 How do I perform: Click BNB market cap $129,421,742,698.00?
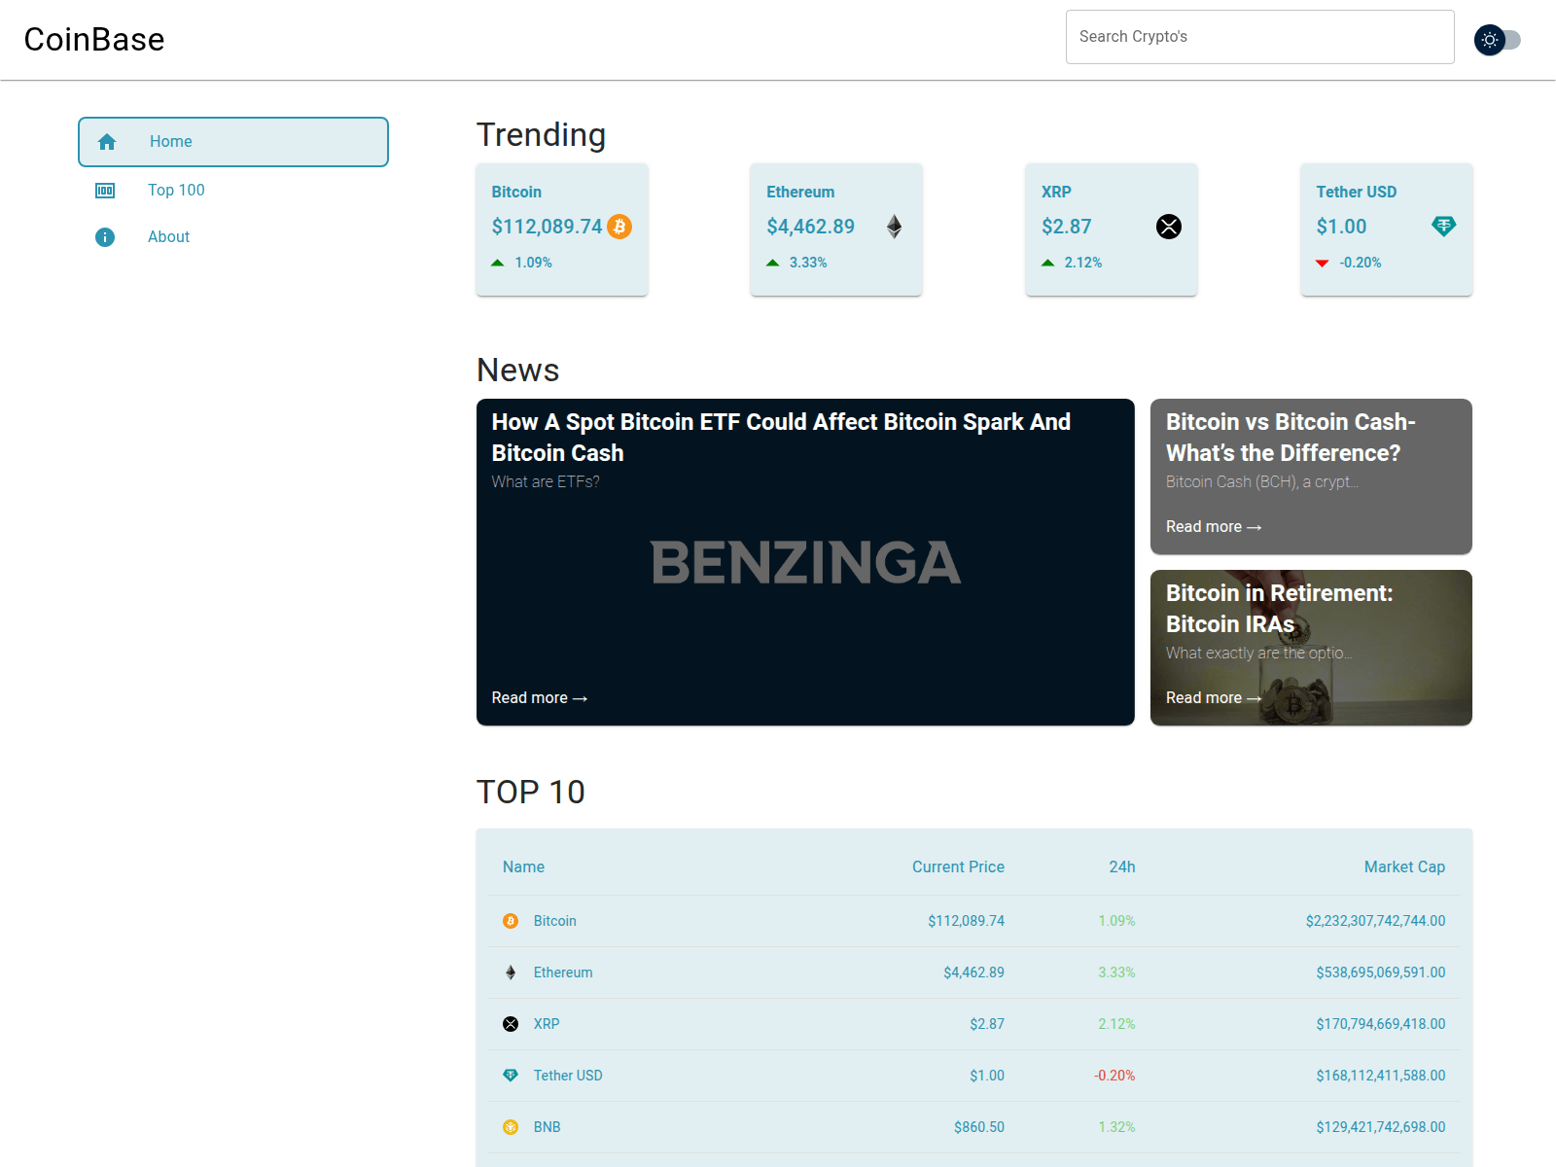tap(1381, 1127)
